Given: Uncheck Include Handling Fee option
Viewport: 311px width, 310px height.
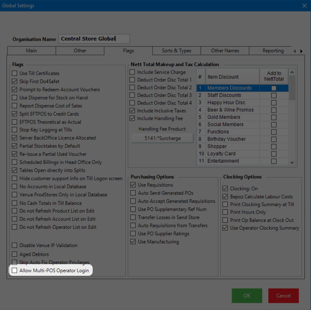Looking at the screenshot, I should (x=133, y=119).
